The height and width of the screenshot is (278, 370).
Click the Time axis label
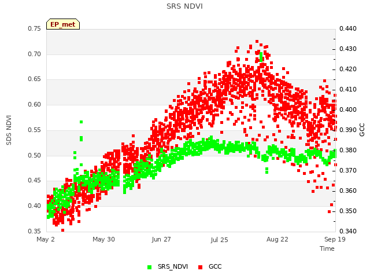tap(327, 248)
